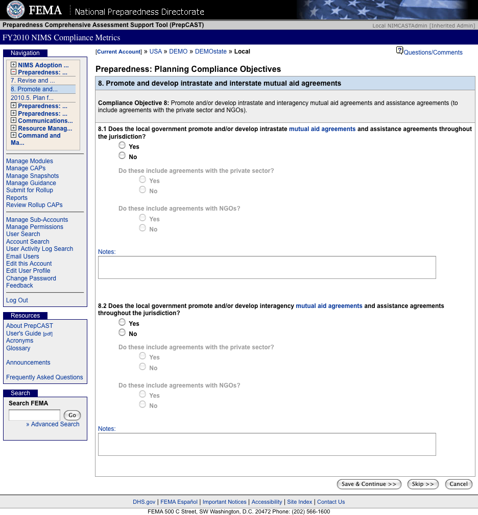
Task: Expand the Command and Ma... tree node
Action: (x=13, y=135)
